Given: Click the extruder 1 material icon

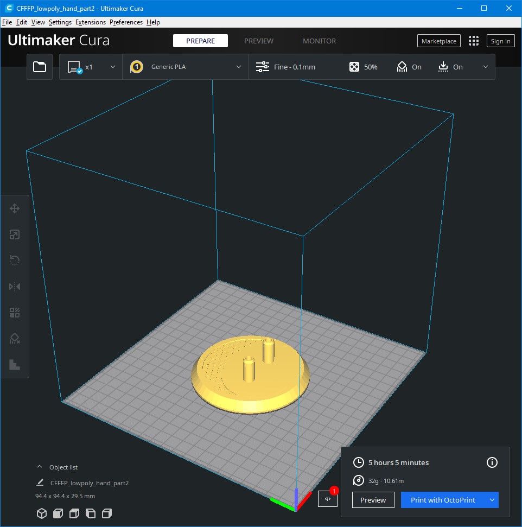Looking at the screenshot, I should pos(137,67).
